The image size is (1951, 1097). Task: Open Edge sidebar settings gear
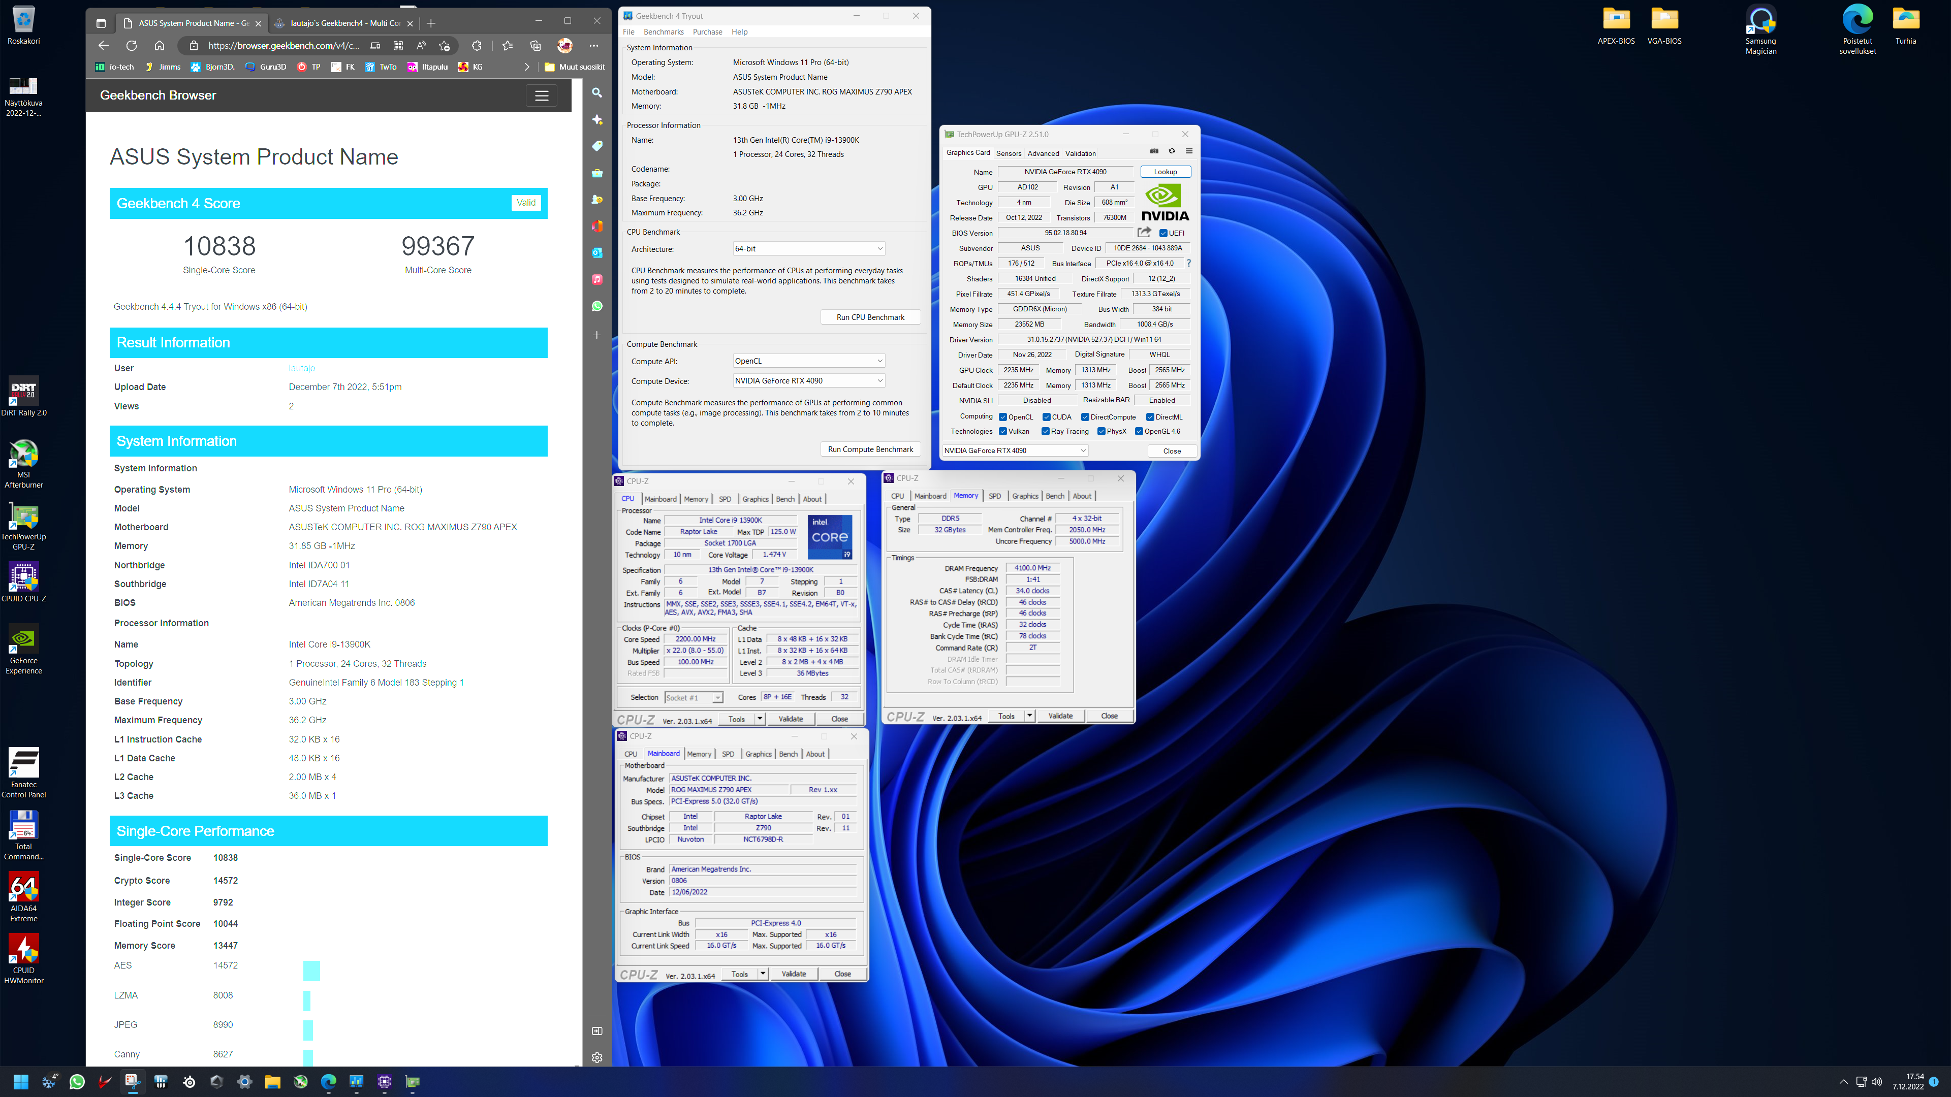click(x=597, y=1057)
